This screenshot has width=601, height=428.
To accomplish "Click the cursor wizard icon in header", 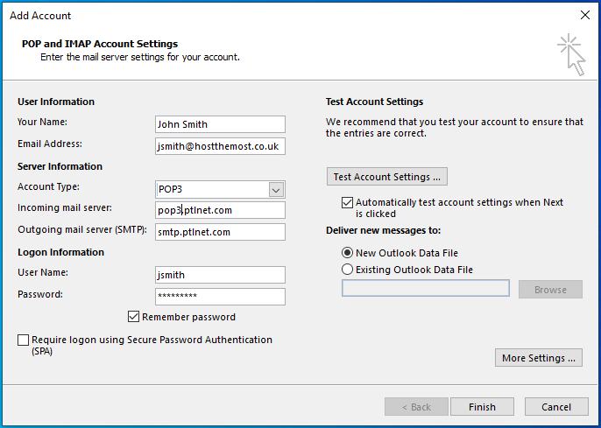I will pyautogui.click(x=570, y=53).
